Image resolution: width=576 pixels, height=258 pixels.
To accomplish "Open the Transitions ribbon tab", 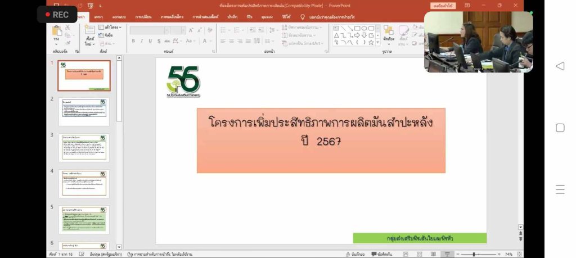I will pyautogui.click(x=143, y=17).
